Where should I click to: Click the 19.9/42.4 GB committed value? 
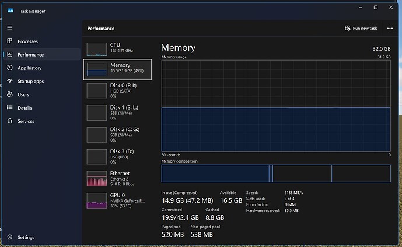[x=180, y=217]
